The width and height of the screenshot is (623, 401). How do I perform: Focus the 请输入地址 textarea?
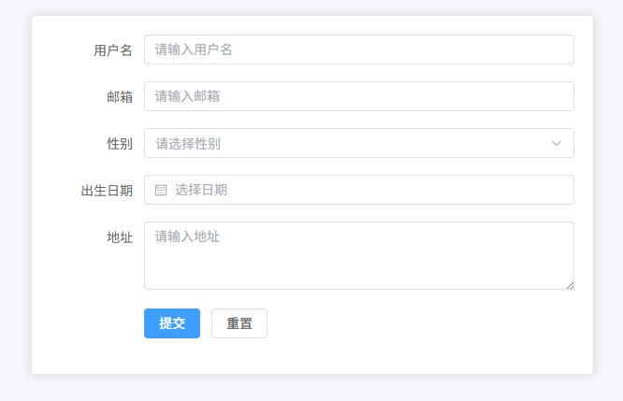tap(358, 255)
